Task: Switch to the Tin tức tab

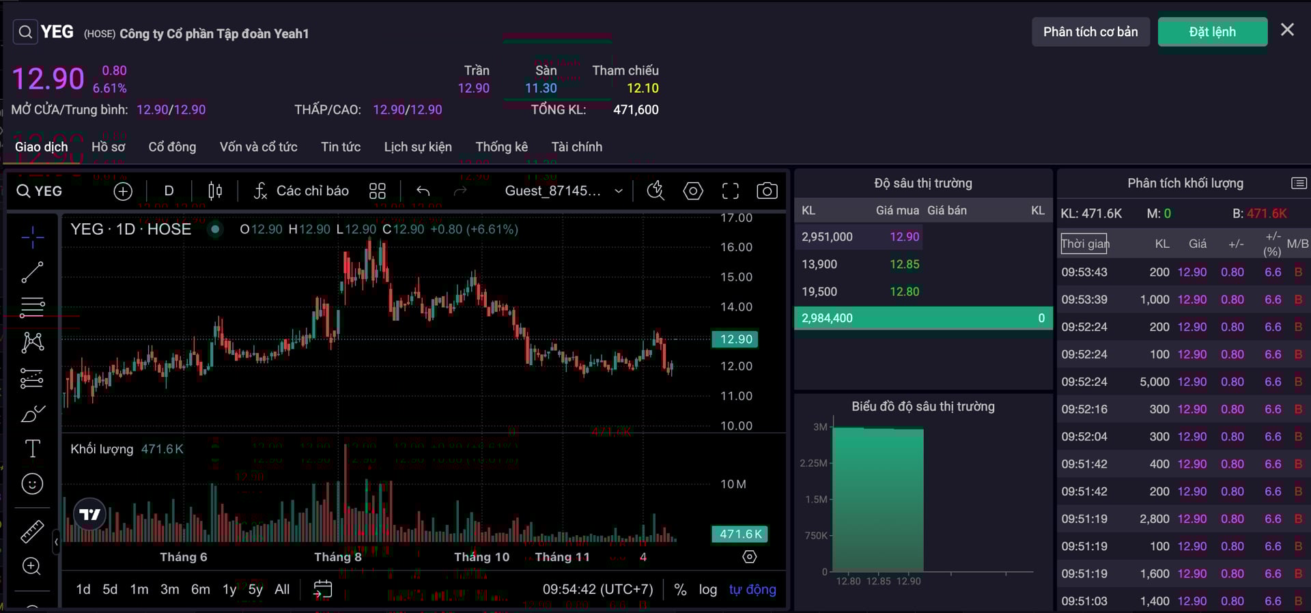Action: (x=341, y=147)
